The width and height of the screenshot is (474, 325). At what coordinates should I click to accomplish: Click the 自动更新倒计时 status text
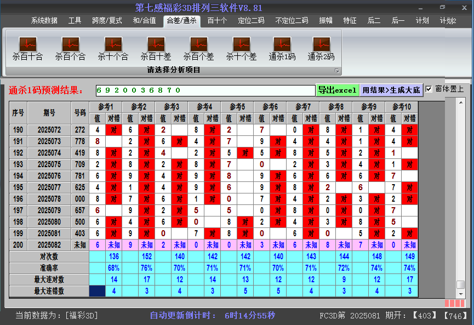[x=212, y=316]
